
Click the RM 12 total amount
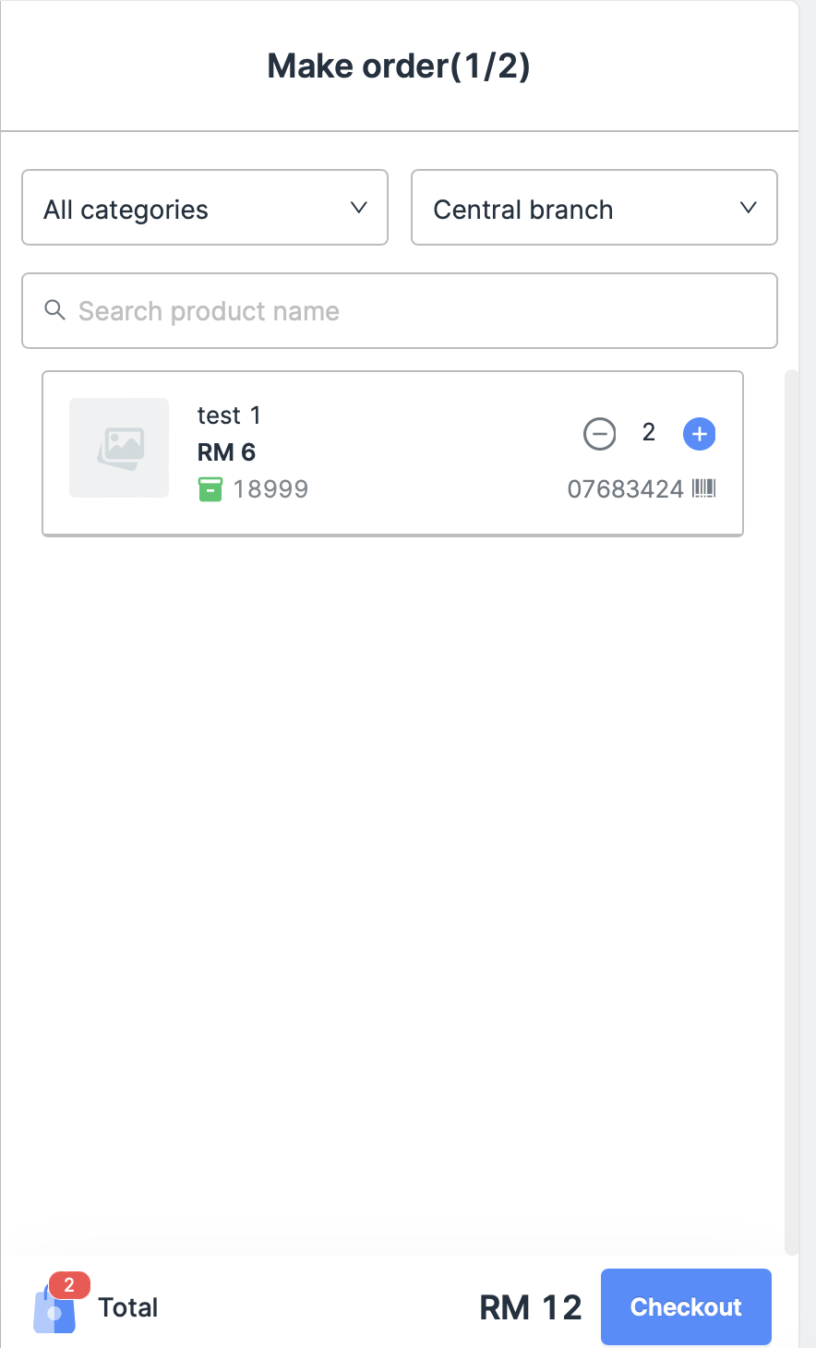(x=531, y=1307)
